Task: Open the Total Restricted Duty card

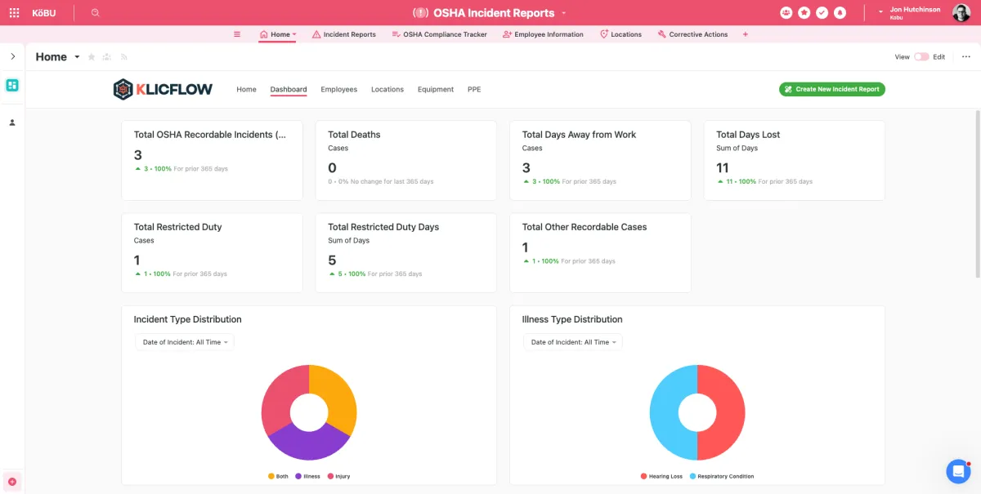Action: point(212,252)
